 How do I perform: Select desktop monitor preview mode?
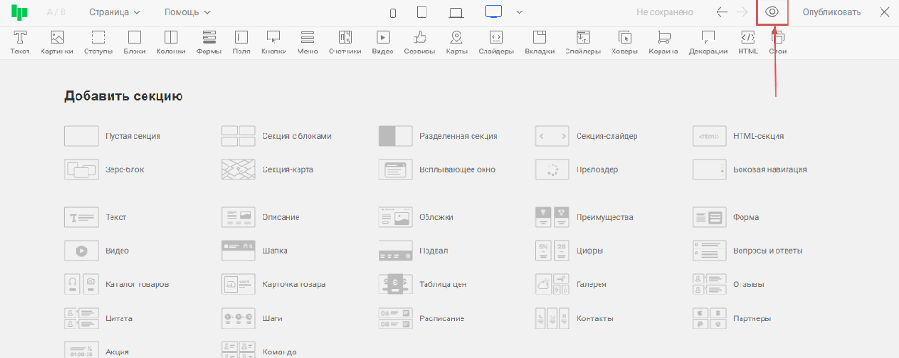coord(494,12)
